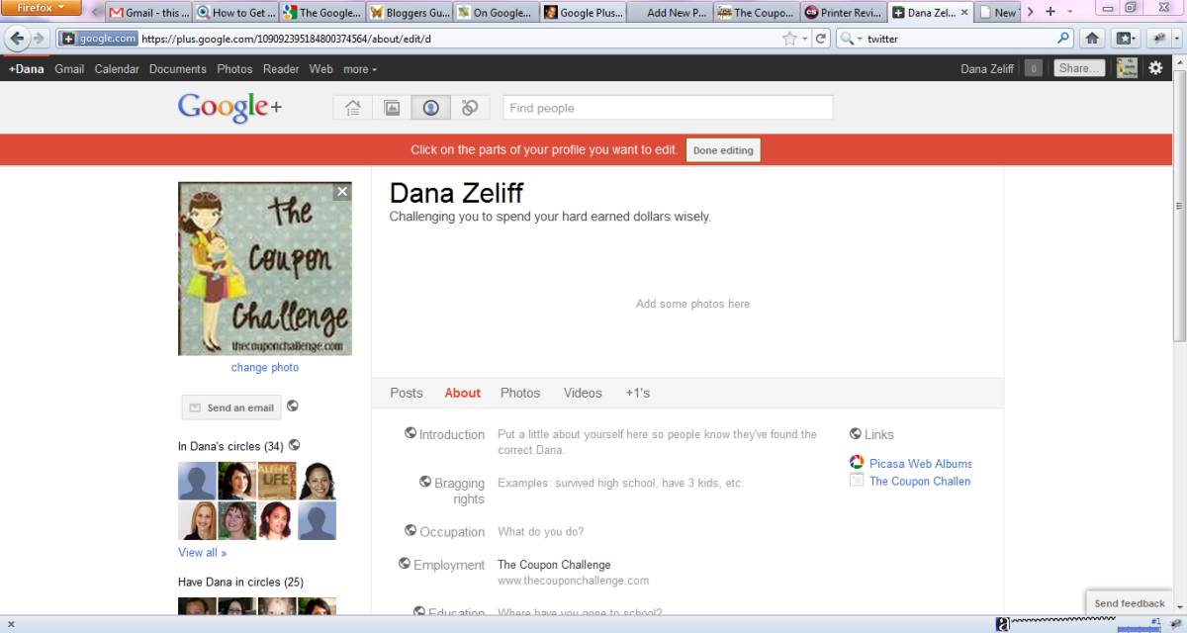Viewport: 1187px width, 633px height.
Task: Click the page icon beside The Coupon Challenge link
Action: pos(858,481)
